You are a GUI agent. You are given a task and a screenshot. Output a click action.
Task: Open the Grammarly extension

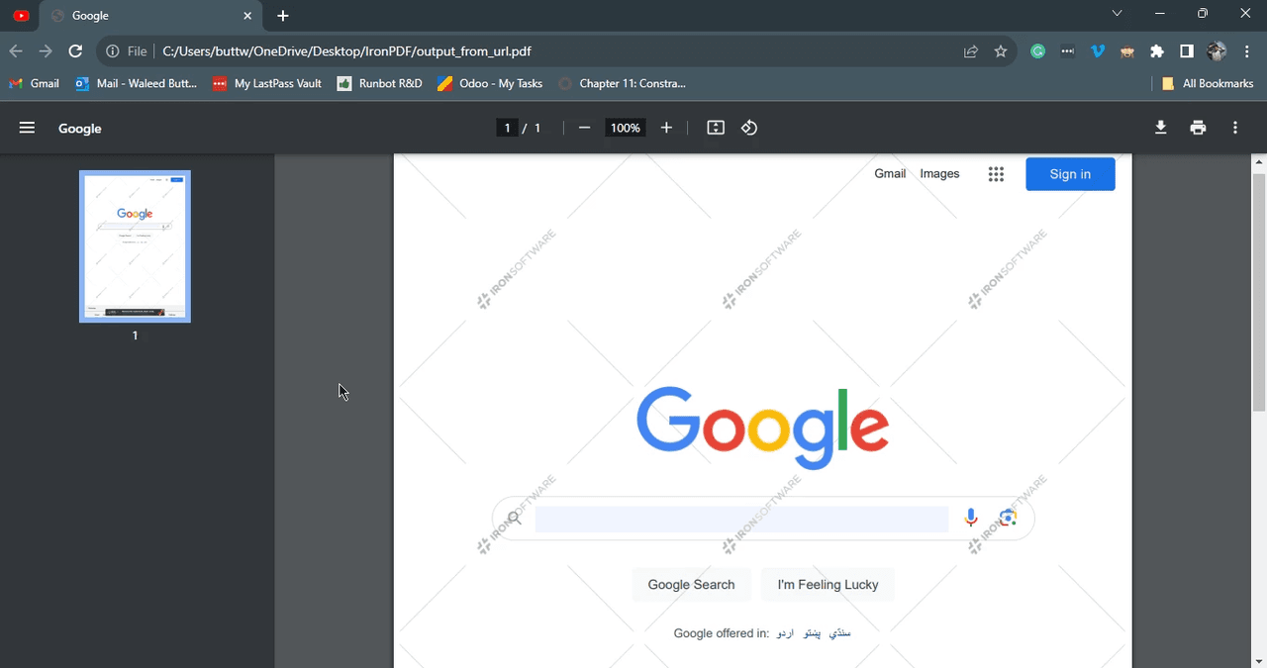click(1037, 51)
